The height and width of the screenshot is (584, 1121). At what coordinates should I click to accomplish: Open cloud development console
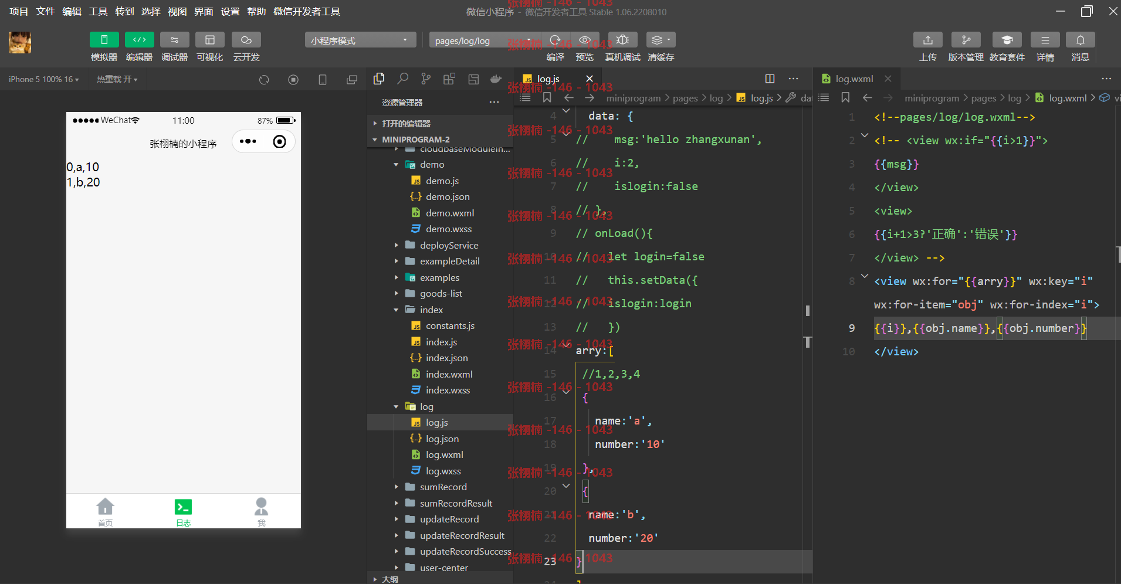246,40
